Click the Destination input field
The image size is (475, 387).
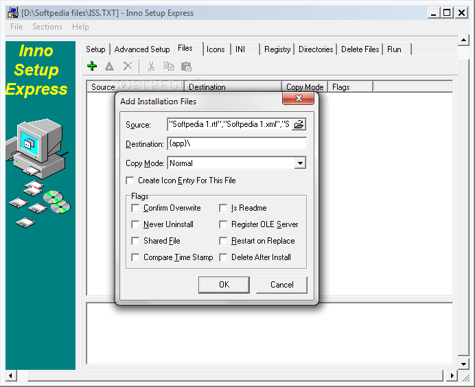(237, 143)
